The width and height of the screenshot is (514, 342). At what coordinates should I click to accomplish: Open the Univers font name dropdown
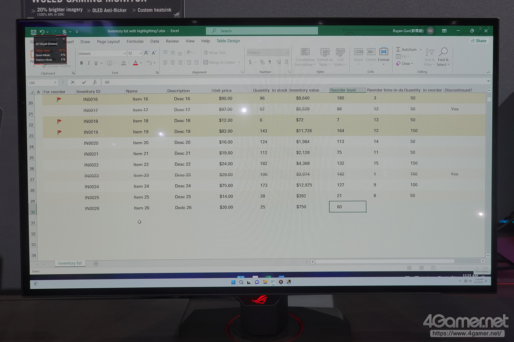[124, 53]
